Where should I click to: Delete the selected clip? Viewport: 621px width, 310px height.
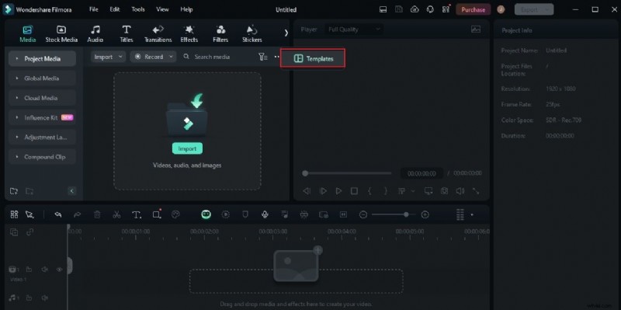click(97, 214)
